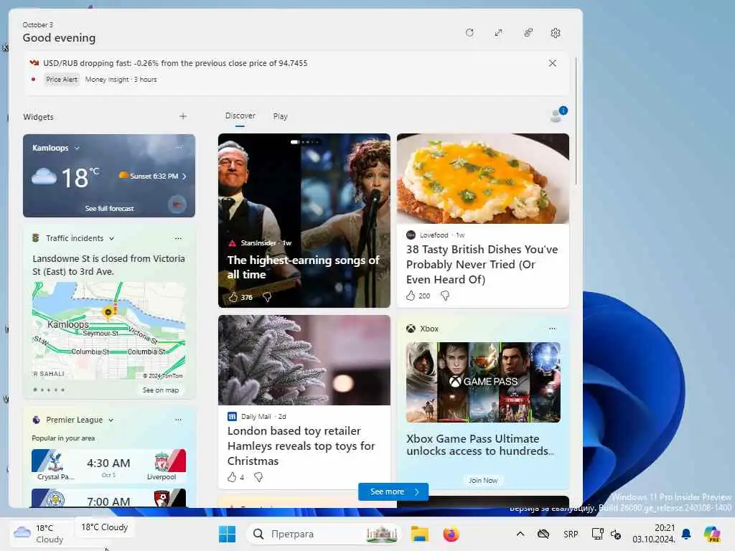Click the 'Good evening' greeting
The image size is (735, 551).
coord(59,38)
